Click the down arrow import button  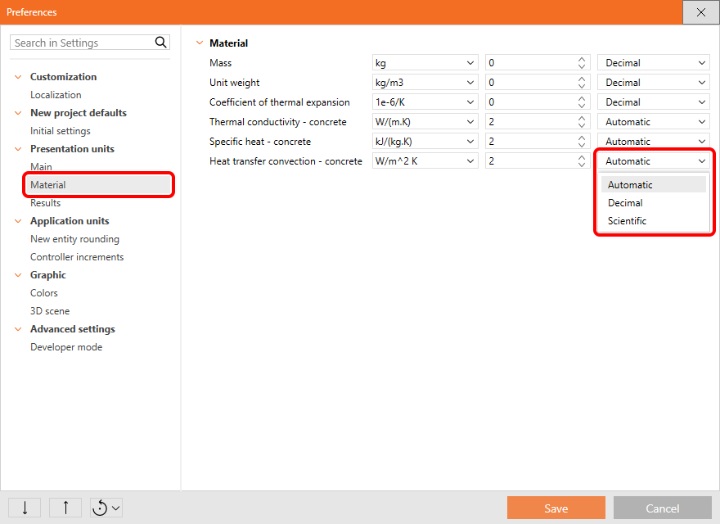pyautogui.click(x=25, y=508)
